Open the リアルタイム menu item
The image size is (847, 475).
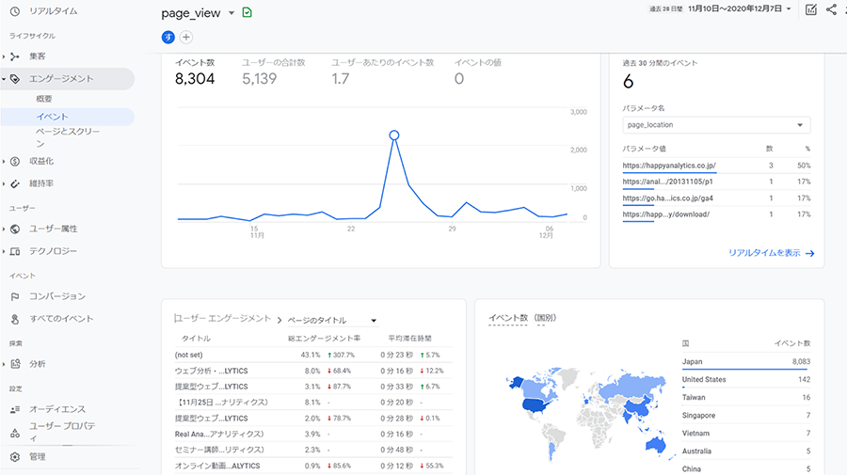click(x=53, y=10)
